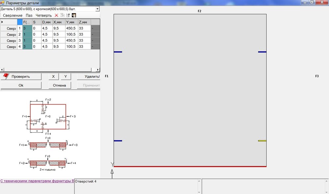Click down arrow of Отверстий message box scrollbar
The width and height of the screenshot is (329, 194).
(199, 192)
